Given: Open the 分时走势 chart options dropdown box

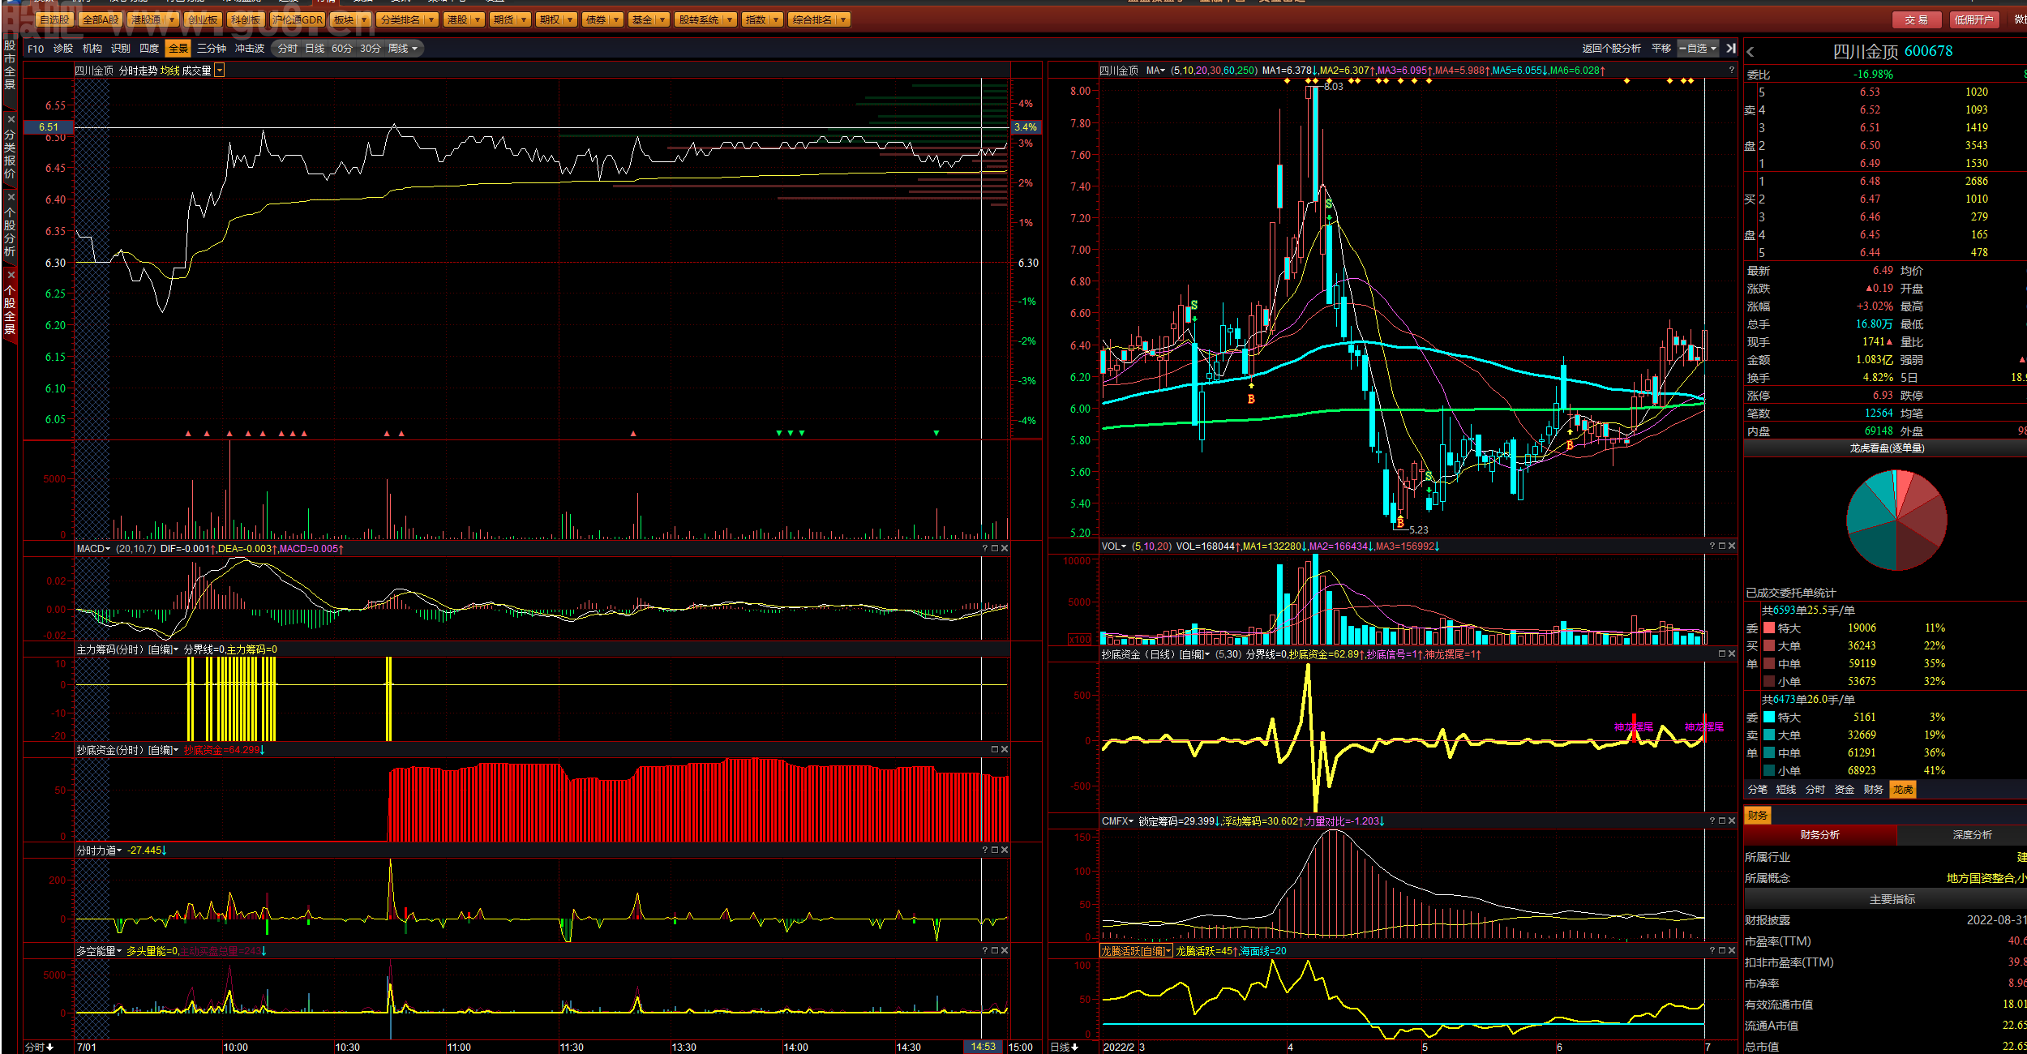Looking at the screenshot, I should [220, 71].
